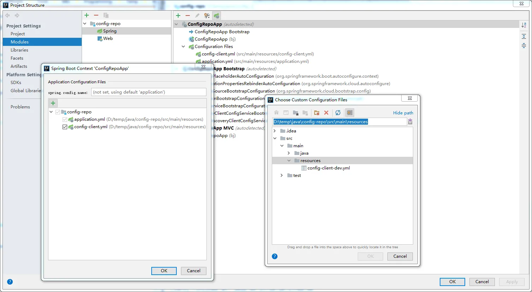The width and height of the screenshot is (532, 292).
Task: Cancel the Spring Boot Context dialog
Action: (x=194, y=271)
